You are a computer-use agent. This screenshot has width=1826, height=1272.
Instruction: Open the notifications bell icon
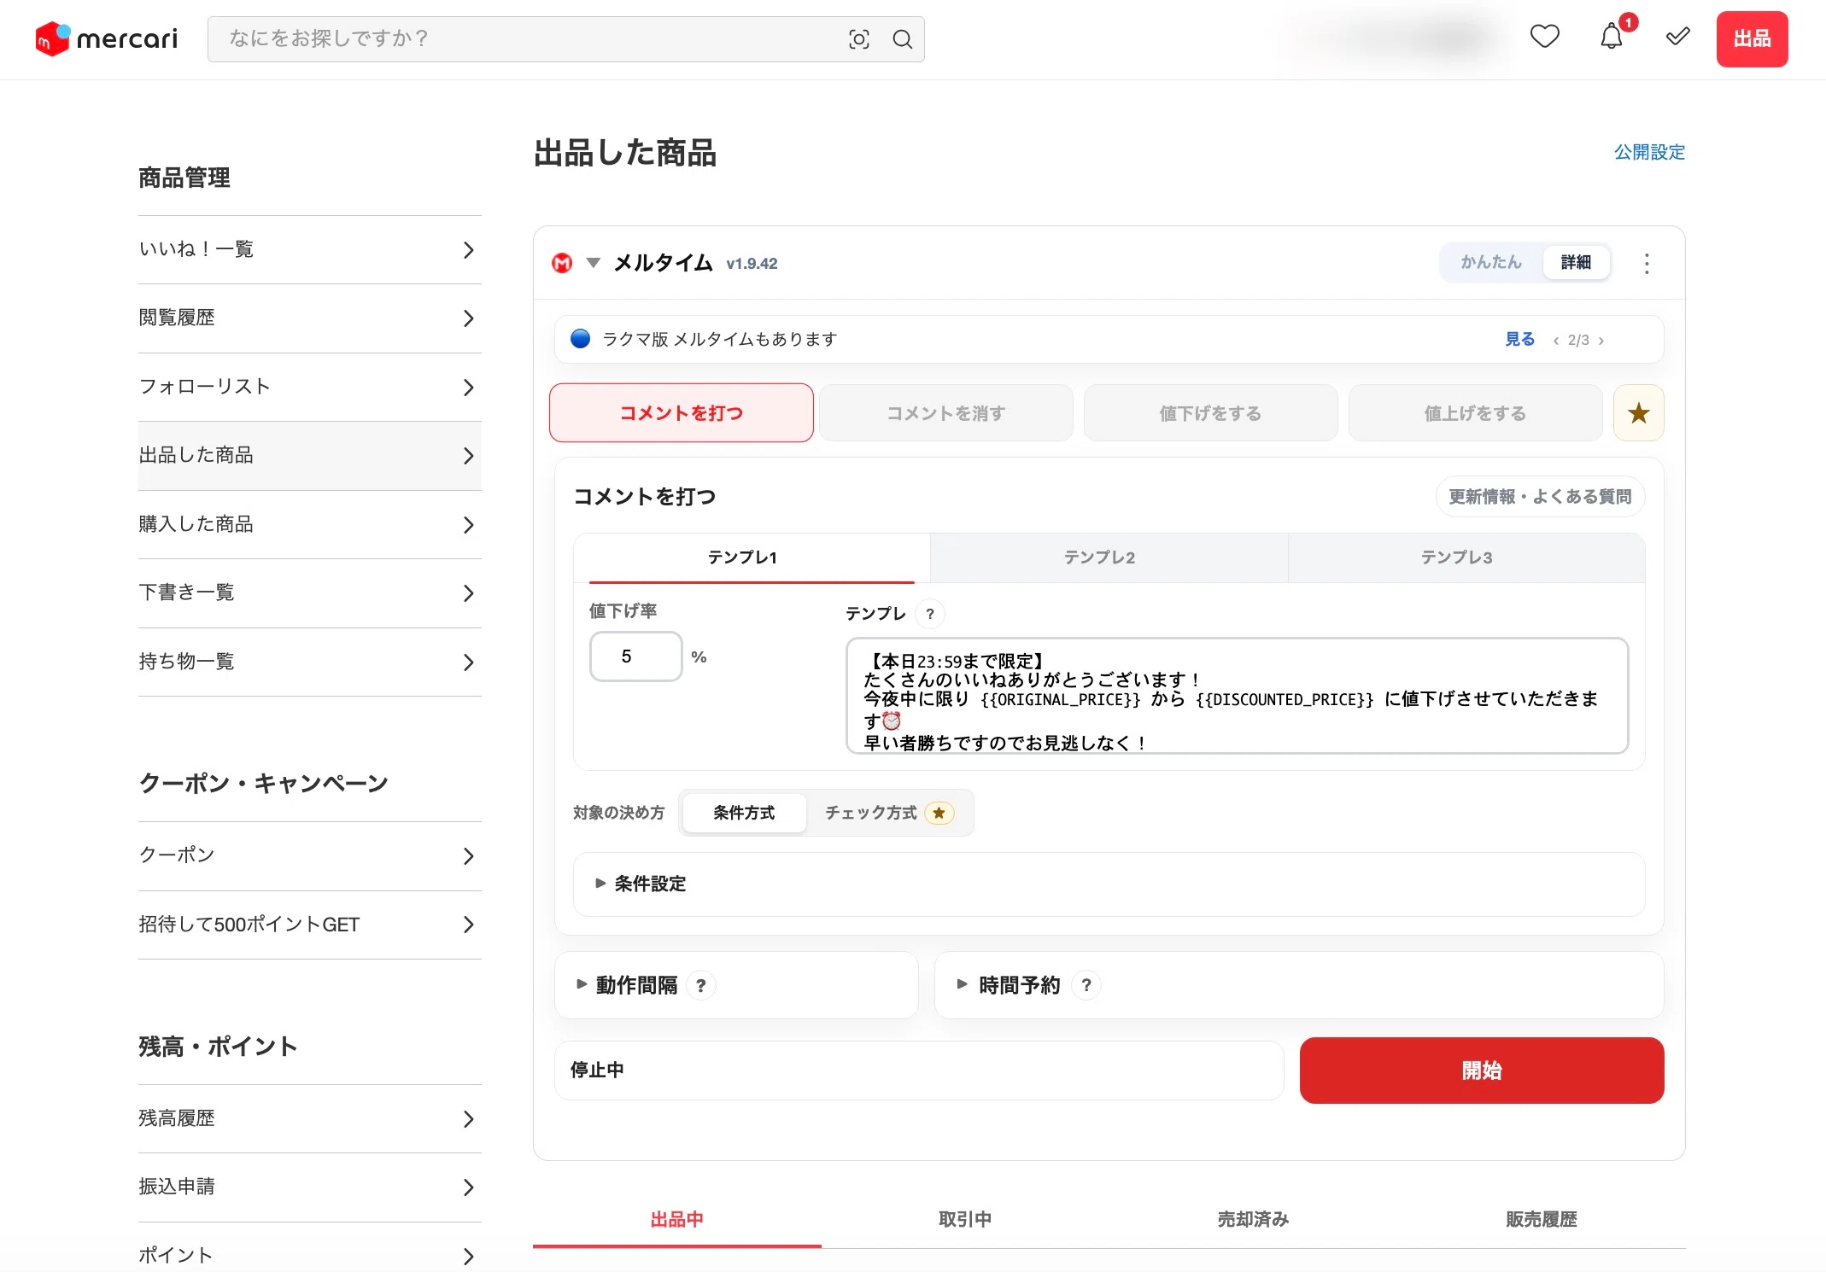tap(1612, 37)
